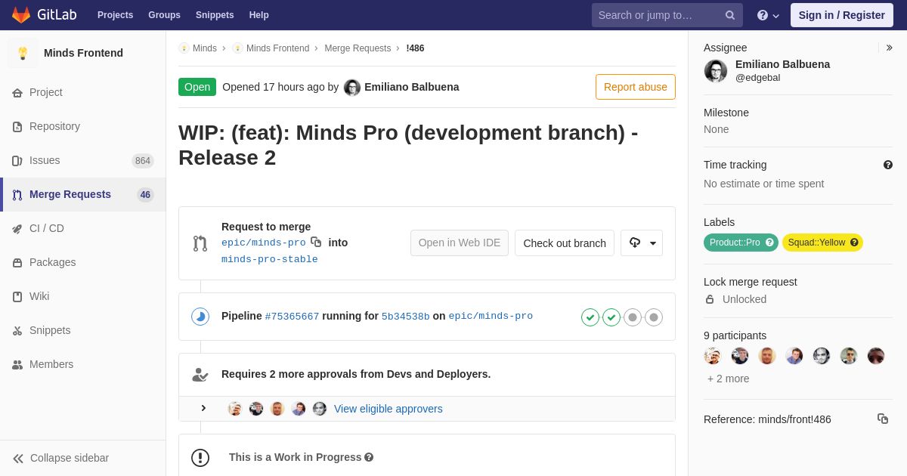Show + 2 more participants
907x476 pixels.
point(729,379)
